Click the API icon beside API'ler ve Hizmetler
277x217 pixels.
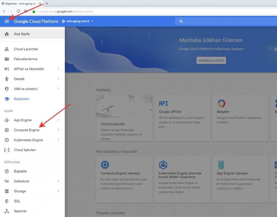(x=7, y=69)
